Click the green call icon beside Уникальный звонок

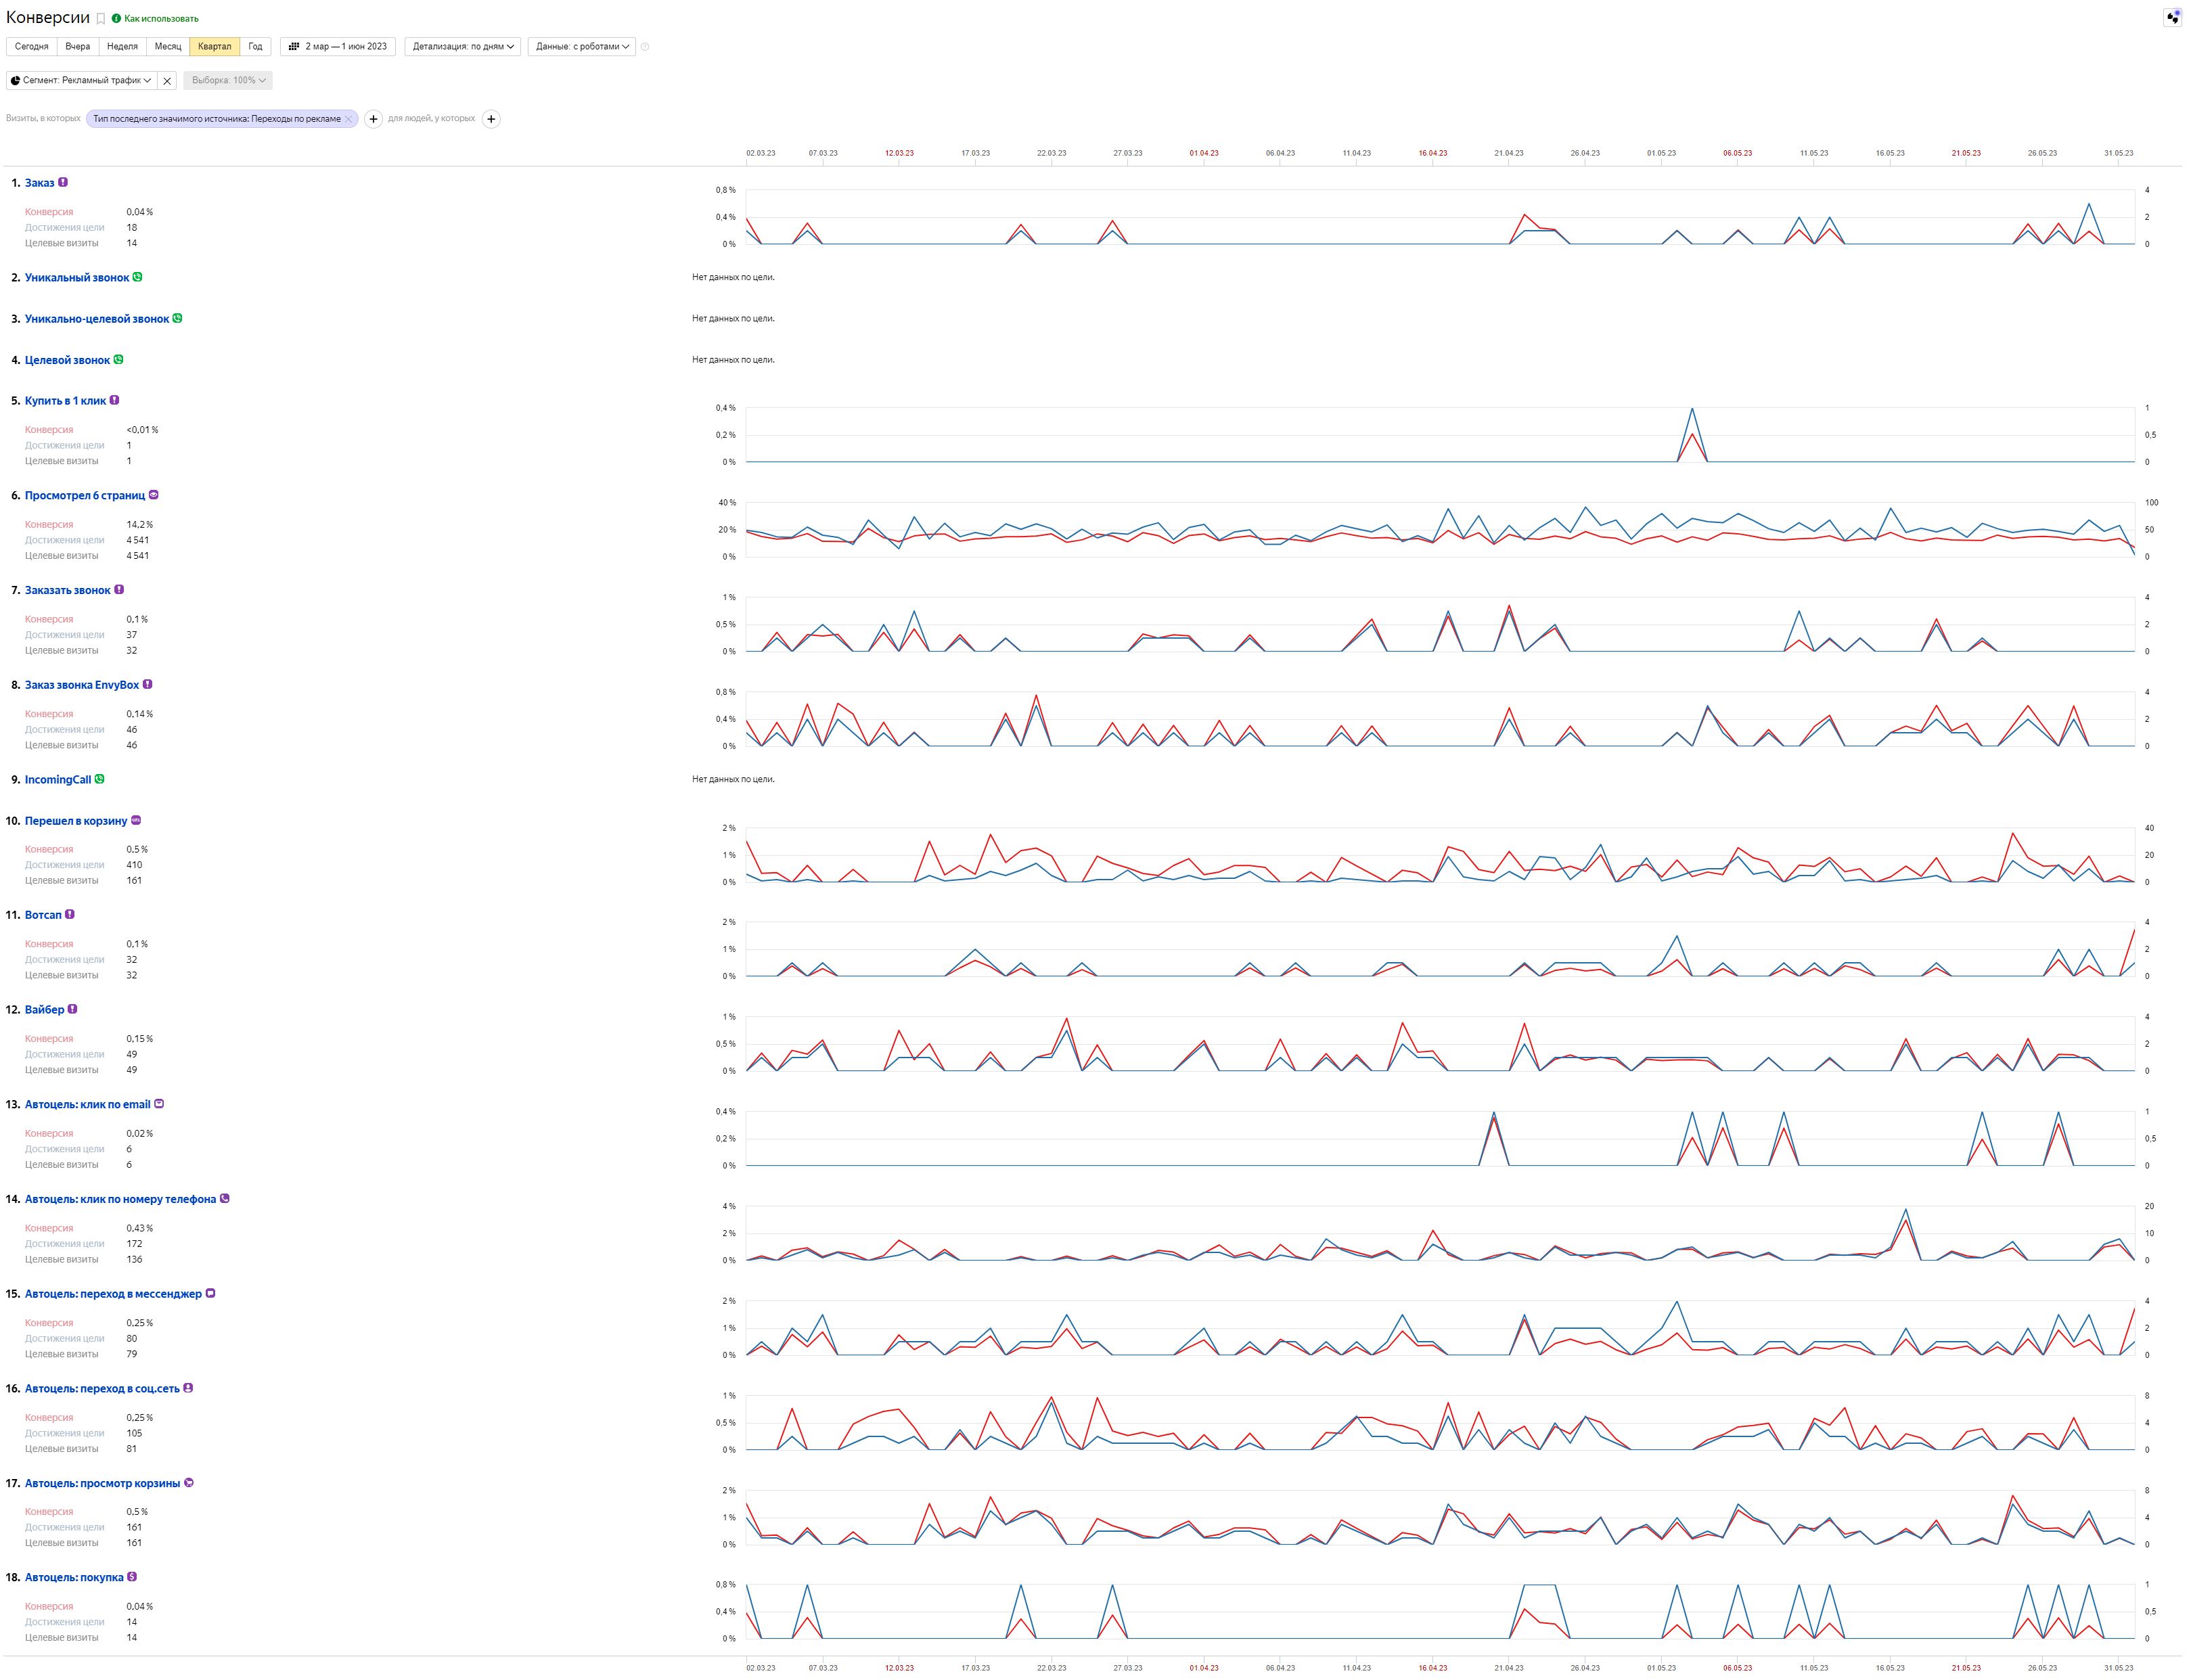(138, 277)
